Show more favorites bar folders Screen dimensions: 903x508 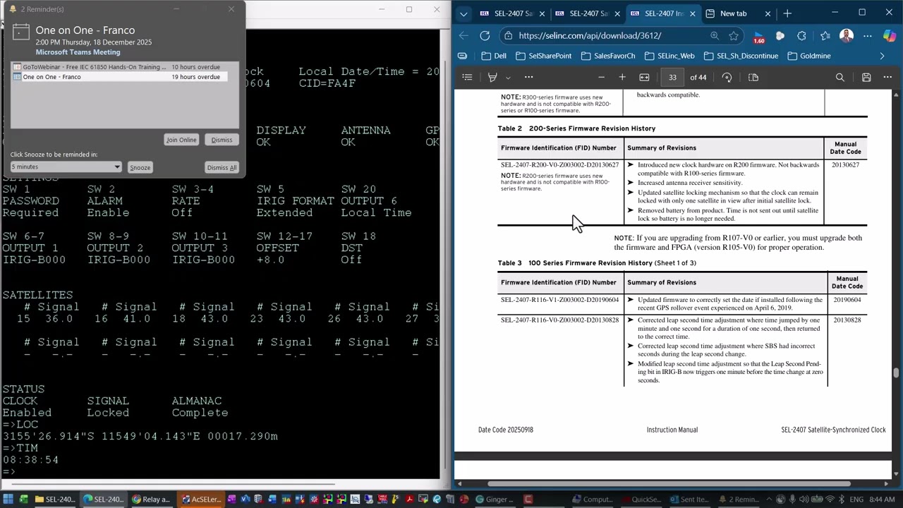pyautogui.click(x=882, y=56)
